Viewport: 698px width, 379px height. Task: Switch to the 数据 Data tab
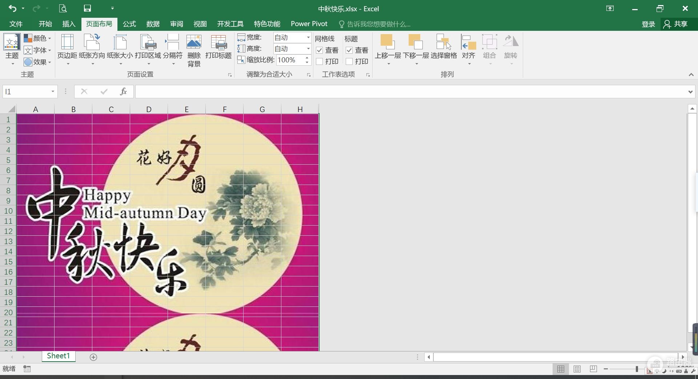pyautogui.click(x=153, y=24)
